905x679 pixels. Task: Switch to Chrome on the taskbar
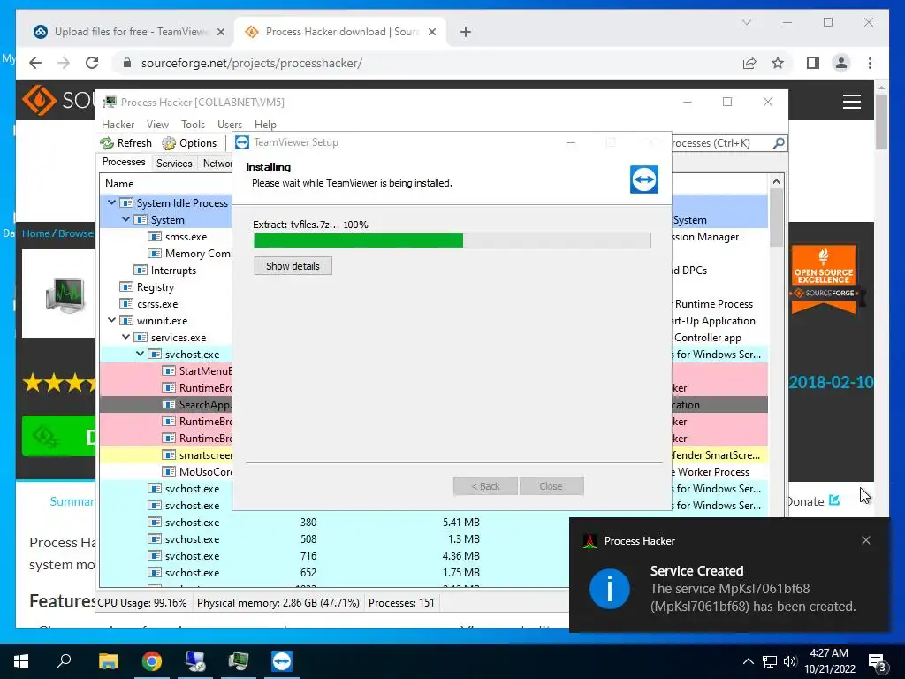click(x=152, y=661)
